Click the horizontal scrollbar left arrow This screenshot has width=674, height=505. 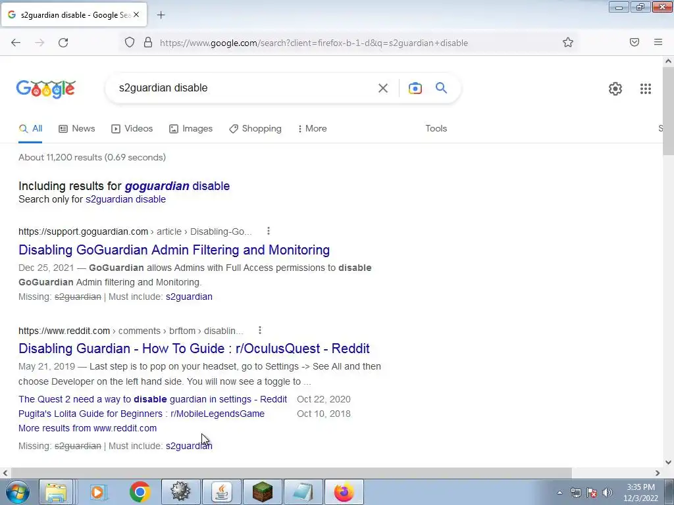point(5,473)
